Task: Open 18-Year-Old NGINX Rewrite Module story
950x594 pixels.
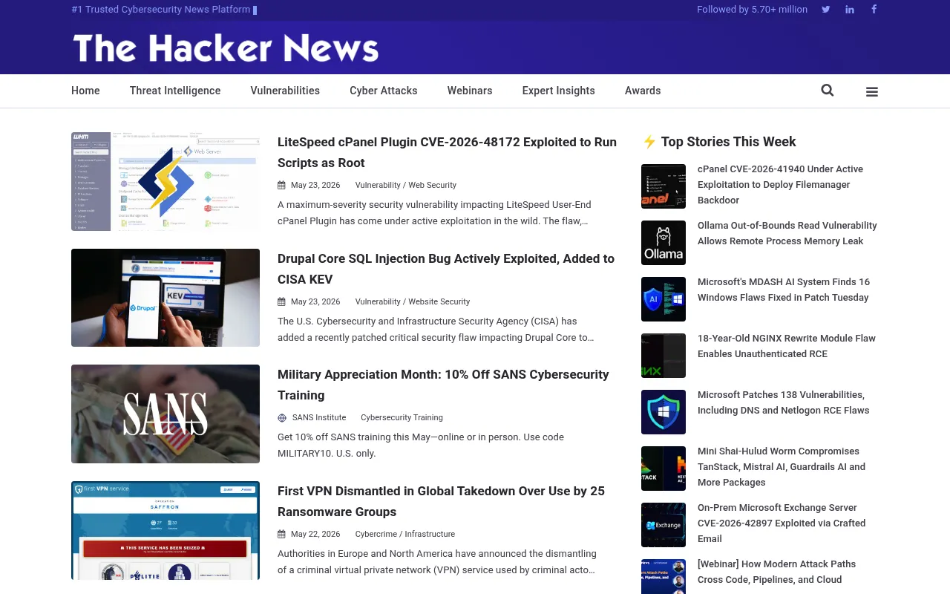Action: (787, 346)
